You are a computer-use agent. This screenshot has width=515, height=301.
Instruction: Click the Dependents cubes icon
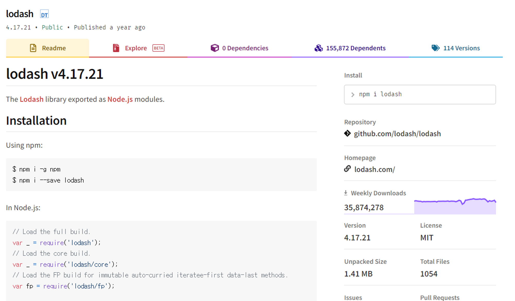[319, 48]
